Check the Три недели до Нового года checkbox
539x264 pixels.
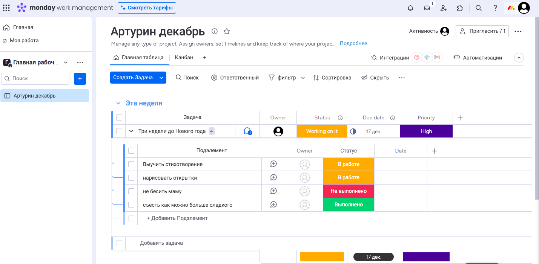(119, 131)
